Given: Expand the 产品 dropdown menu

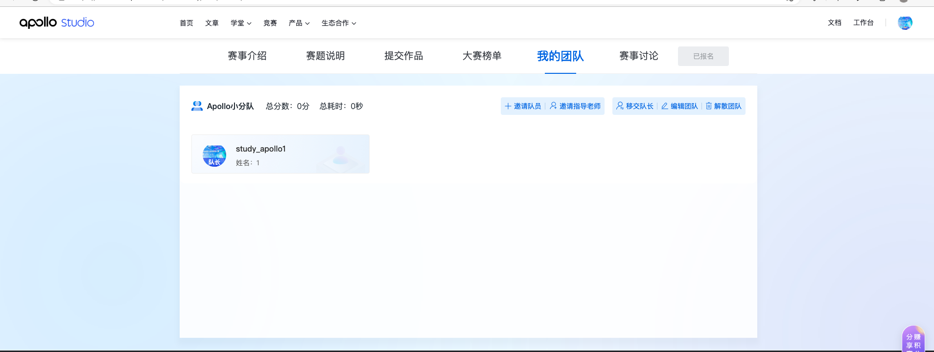Looking at the screenshot, I should pyautogui.click(x=299, y=23).
